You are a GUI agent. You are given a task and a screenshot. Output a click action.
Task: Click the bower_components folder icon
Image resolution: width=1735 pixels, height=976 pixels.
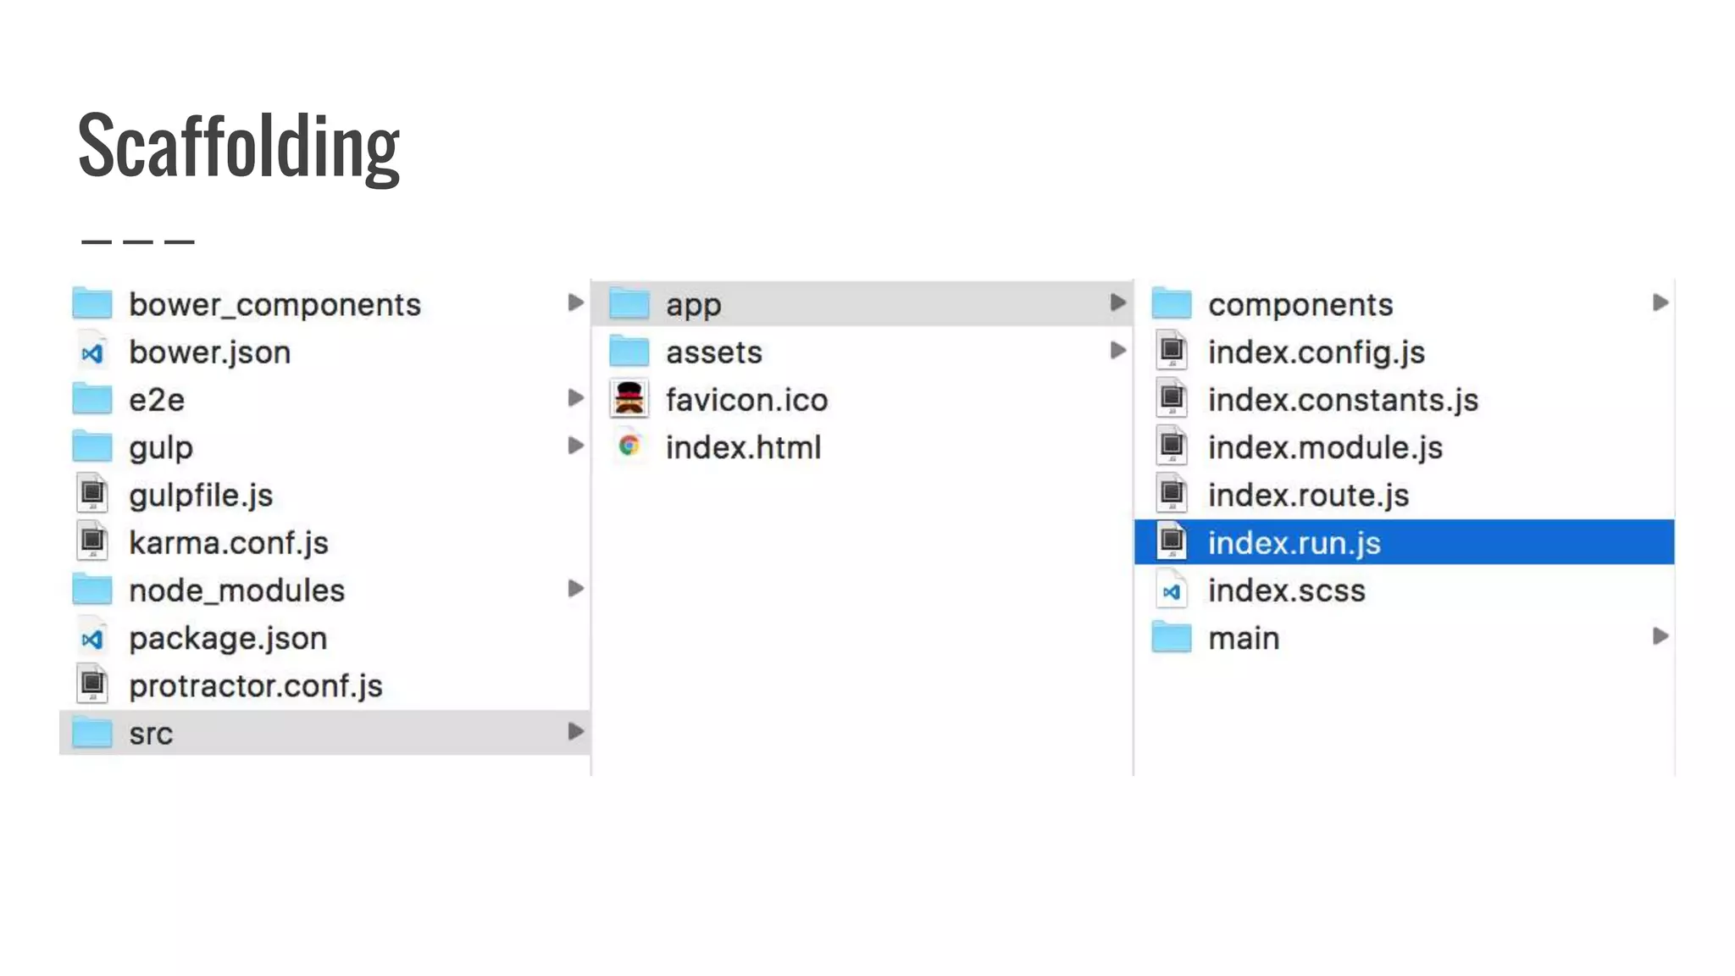click(92, 303)
